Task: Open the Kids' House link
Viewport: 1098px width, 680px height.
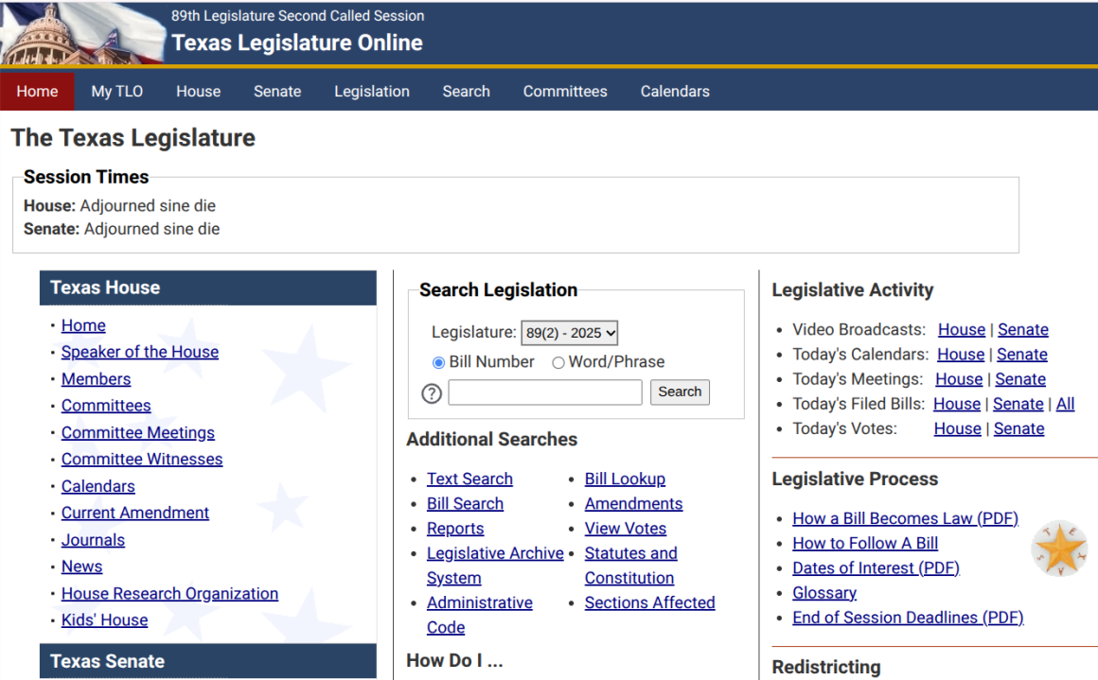Action: pyautogui.click(x=104, y=620)
